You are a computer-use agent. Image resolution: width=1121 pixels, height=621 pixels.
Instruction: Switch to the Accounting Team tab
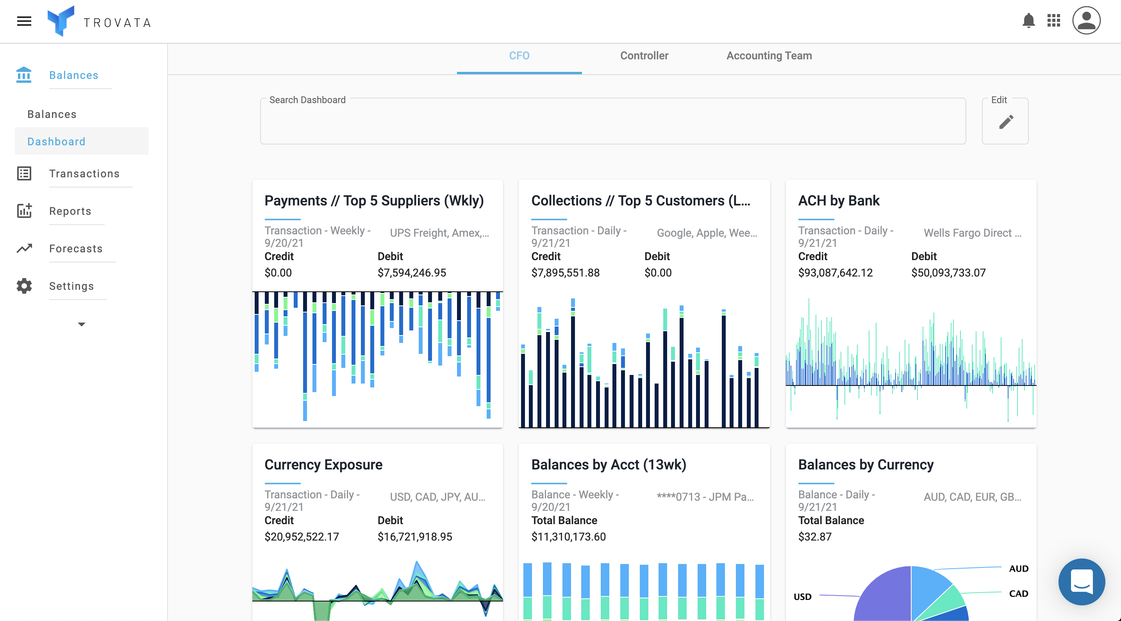coord(769,56)
